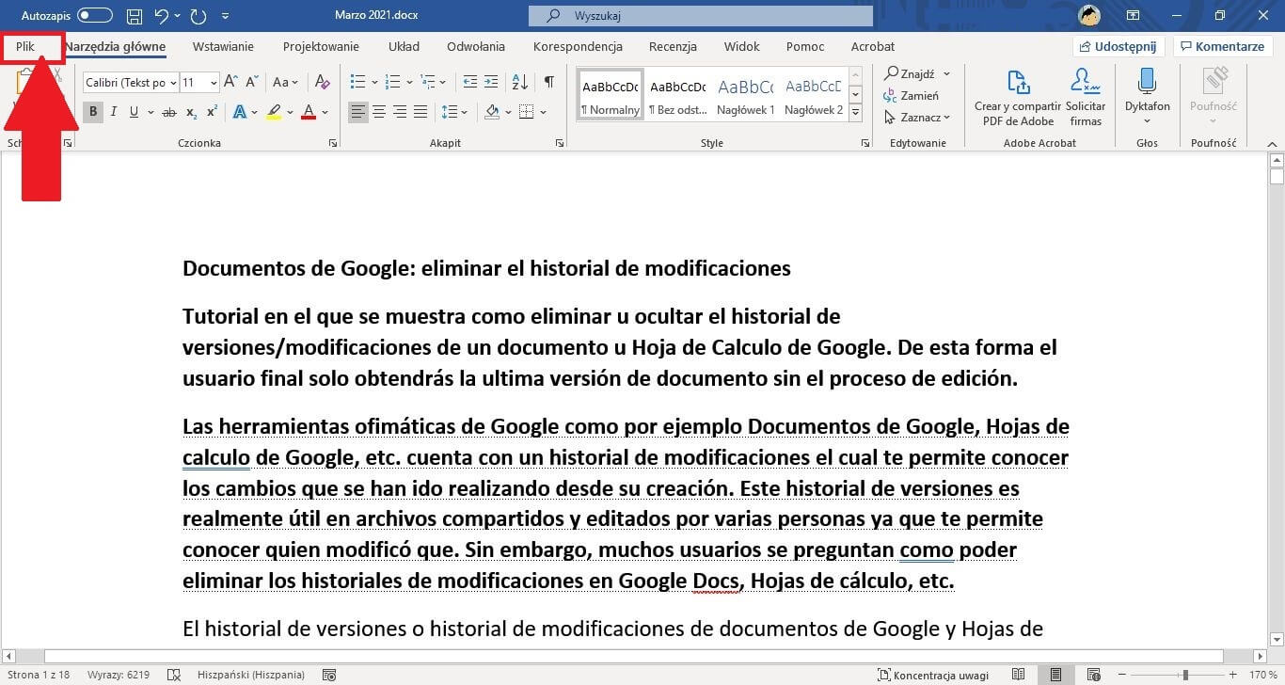Click the Text Effects blue A icon
The width and height of the screenshot is (1285, 685).
click(239, 112)
